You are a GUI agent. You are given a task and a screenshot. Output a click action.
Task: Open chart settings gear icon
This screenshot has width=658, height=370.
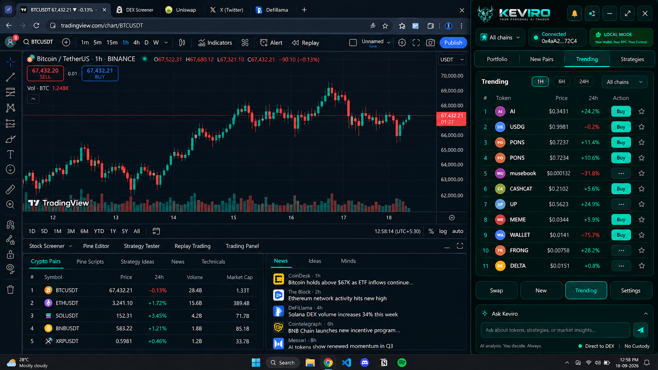(x=402, y=42)
